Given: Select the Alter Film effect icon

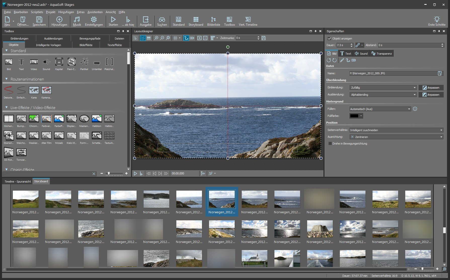Looking at the screenshot, I should [x=46, y=136].
